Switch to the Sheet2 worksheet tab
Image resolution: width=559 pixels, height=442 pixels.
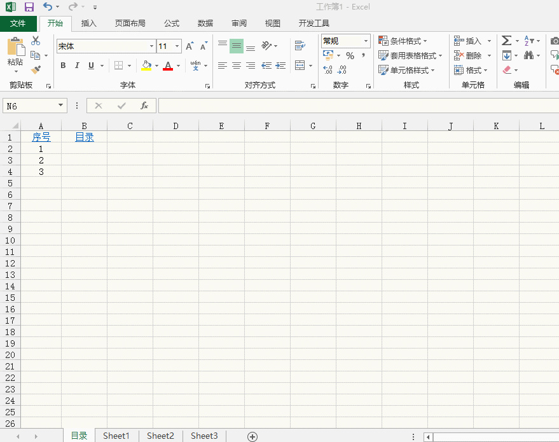pyautogui.click(x=160, y=436)
